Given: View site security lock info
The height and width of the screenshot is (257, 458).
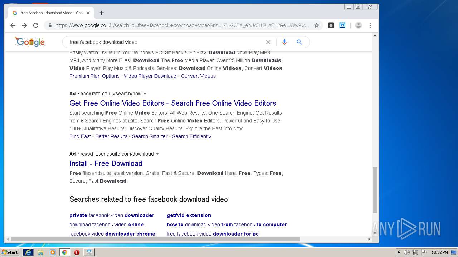Looking at the screenshot, I should [50, 25].
